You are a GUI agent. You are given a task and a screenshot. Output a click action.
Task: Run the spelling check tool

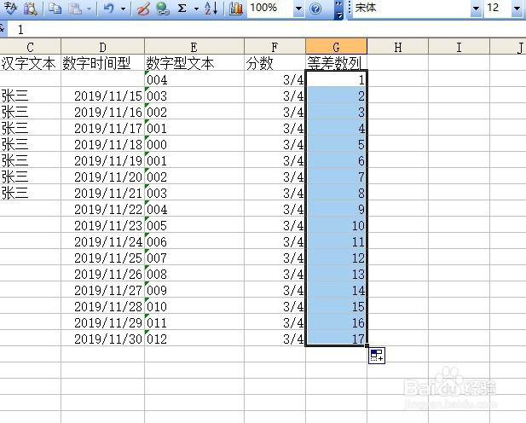tap(10, 8)
